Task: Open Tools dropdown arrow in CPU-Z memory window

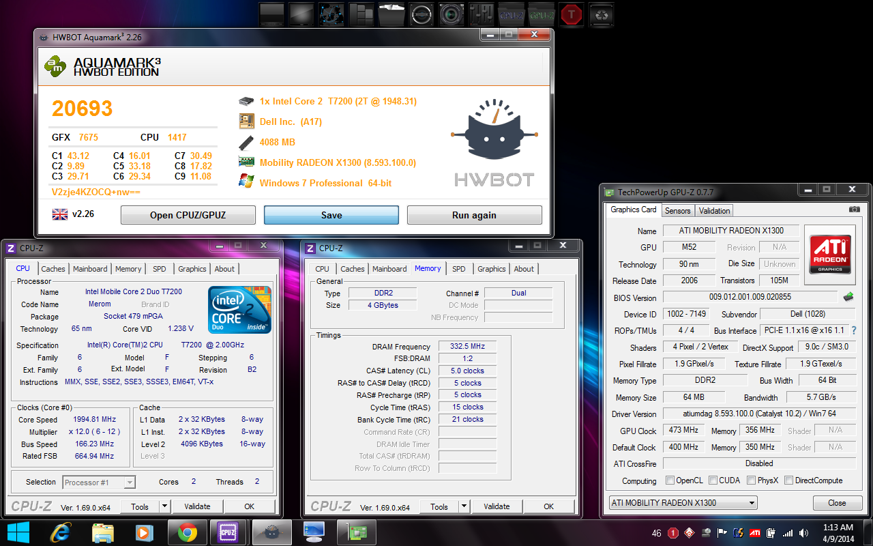Action: point(464,506)
